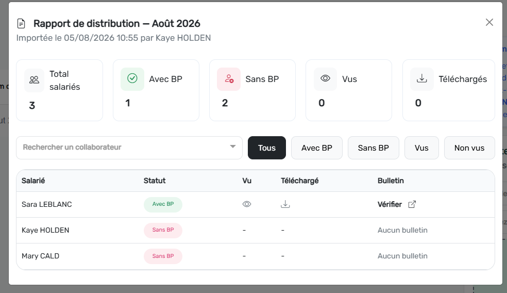
Task: Select the Tous filter
Action: 267,148
